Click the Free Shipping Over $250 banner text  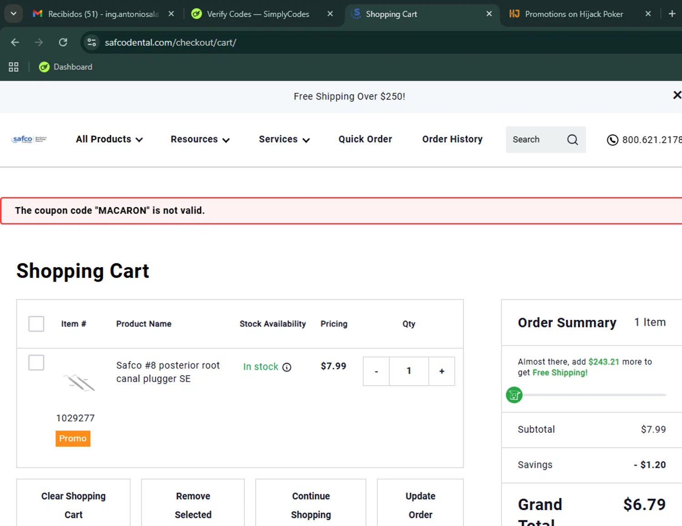pyautogui.click(x=349, y=96)
